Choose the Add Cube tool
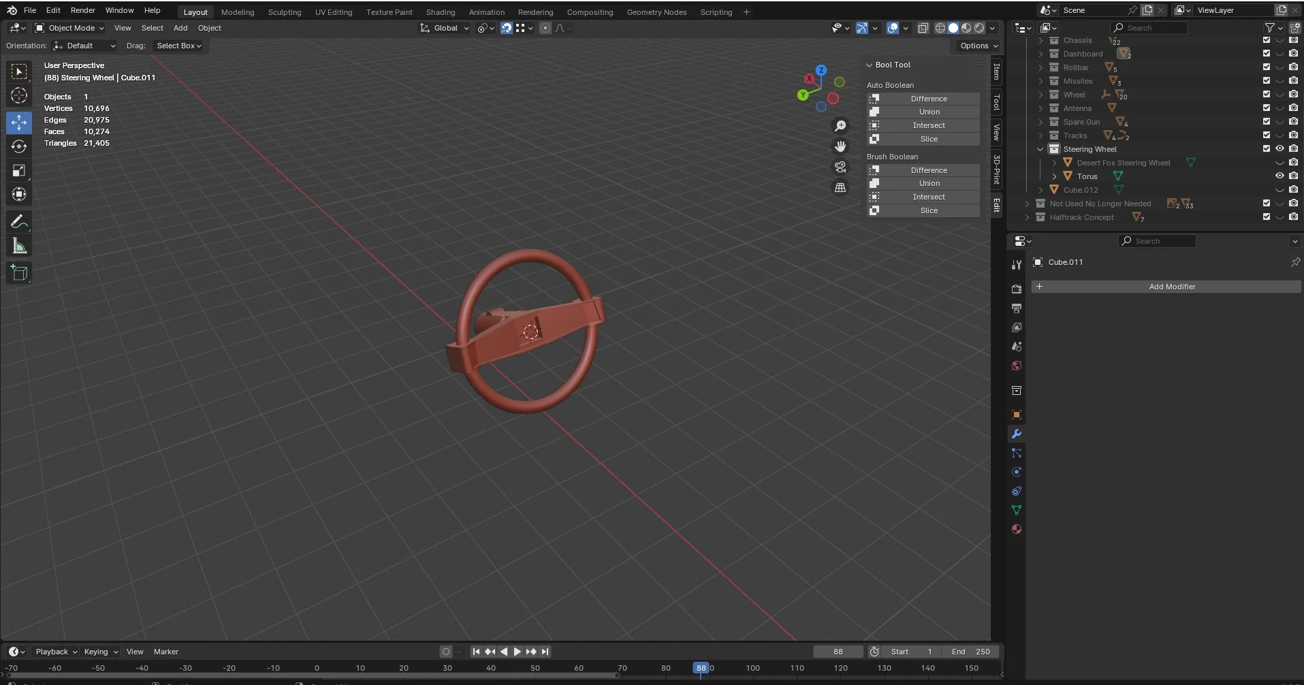1304x685 pixels. pos(19,273)
